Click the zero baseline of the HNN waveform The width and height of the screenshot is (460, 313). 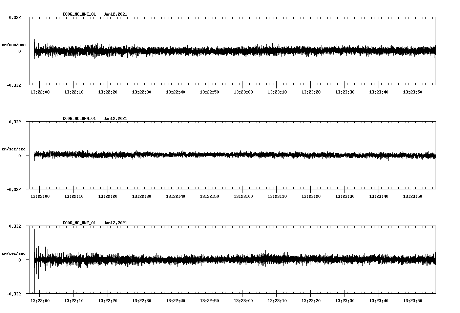(234, 155)
